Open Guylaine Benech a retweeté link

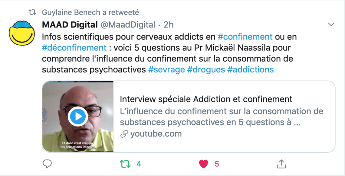pyautogui.click(x=90, y=12)
